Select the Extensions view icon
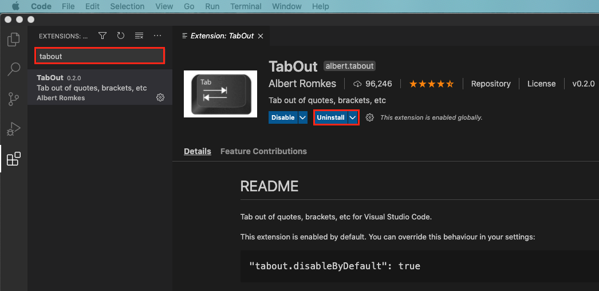This screenshot has width=599, height=291. [x=14, y=159]
